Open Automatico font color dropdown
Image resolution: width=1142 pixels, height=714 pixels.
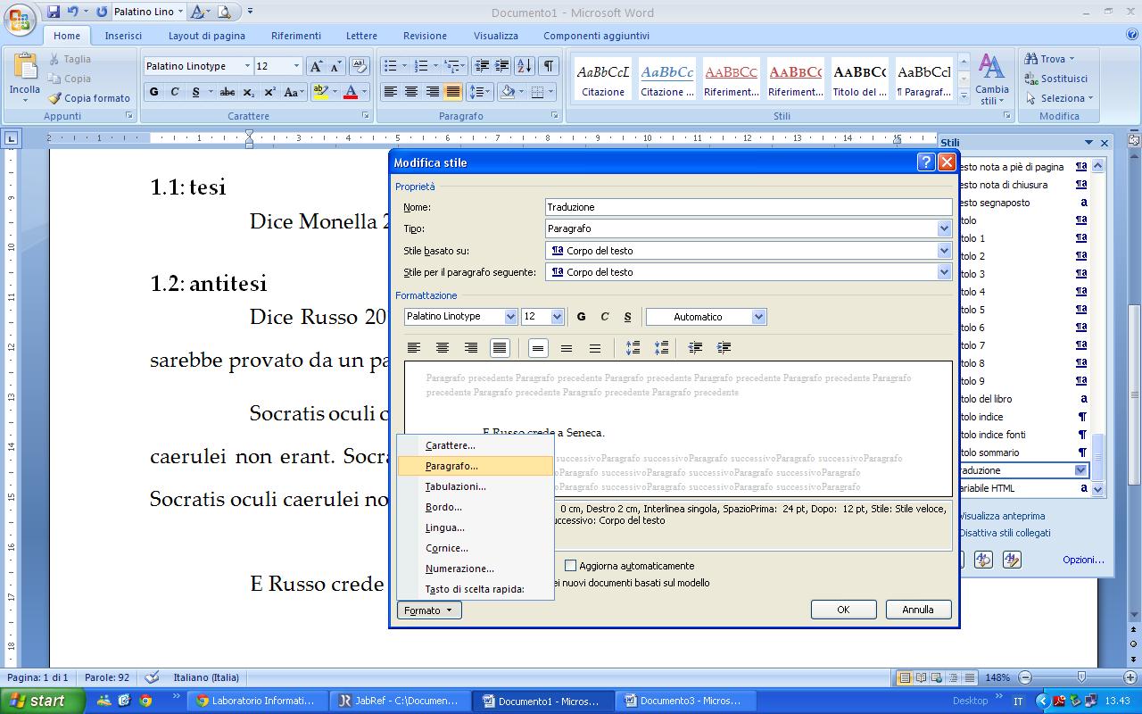758,317
